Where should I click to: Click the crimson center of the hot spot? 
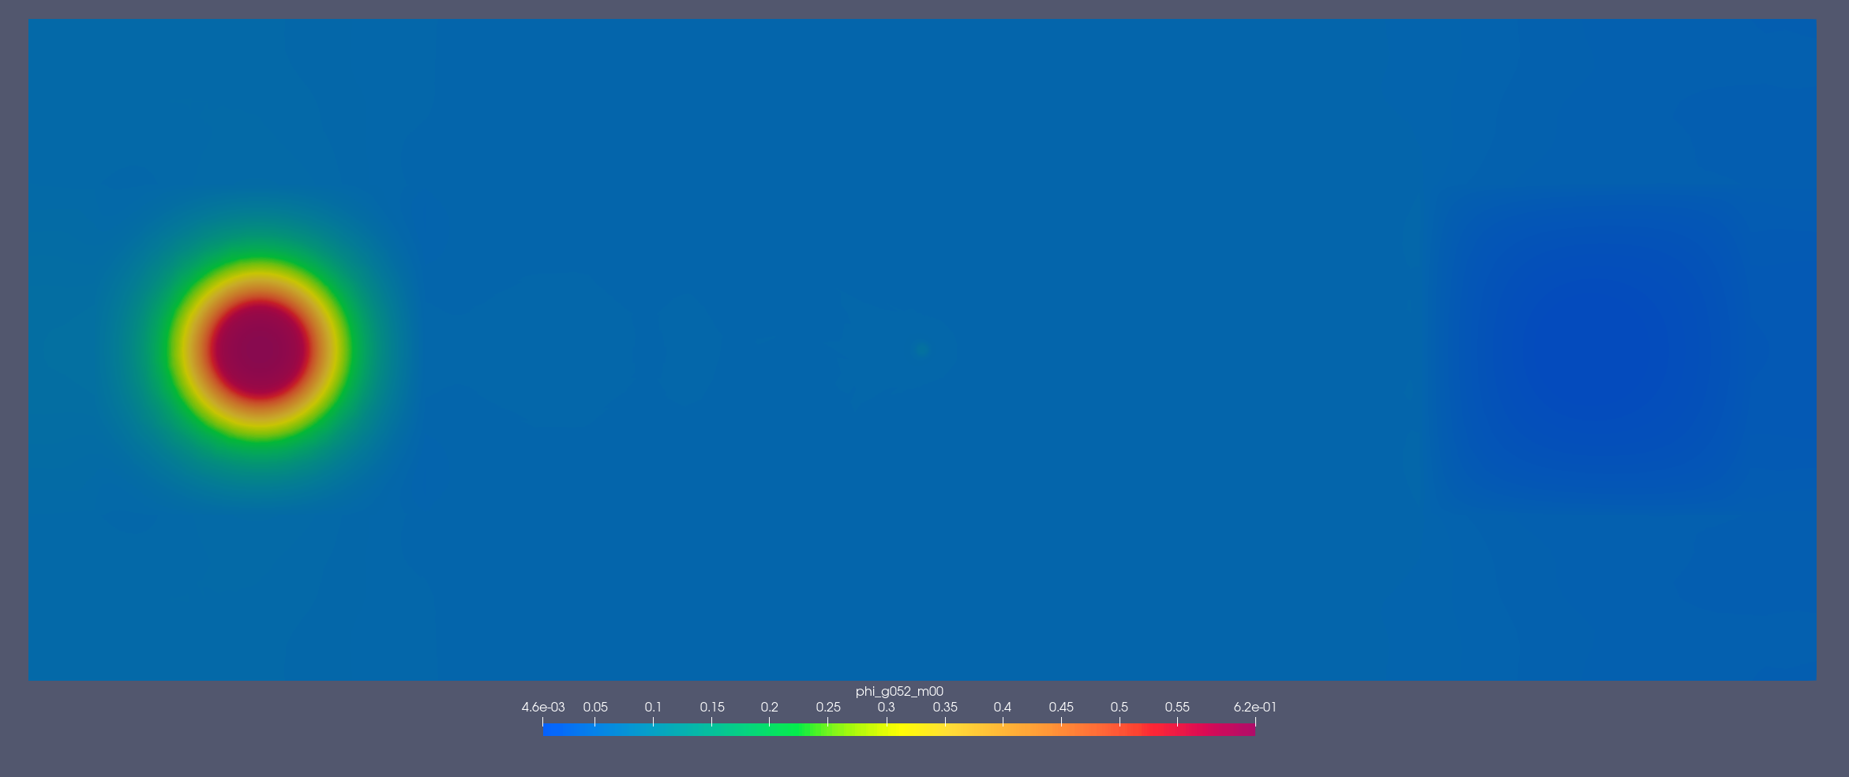tap(260, 349)
